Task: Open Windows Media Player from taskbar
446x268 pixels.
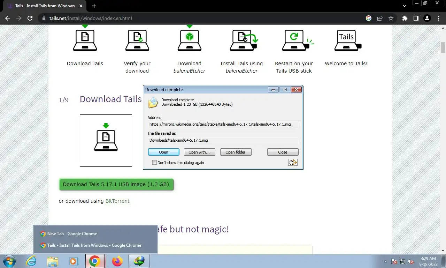Action: pyautogui.click(x=74, y=261)
